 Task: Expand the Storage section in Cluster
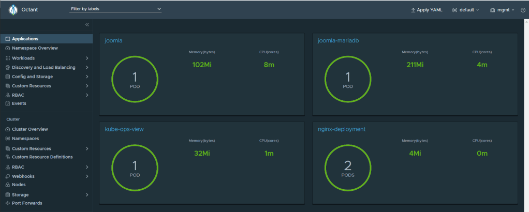pyautogui.click(x=87, y=195)
